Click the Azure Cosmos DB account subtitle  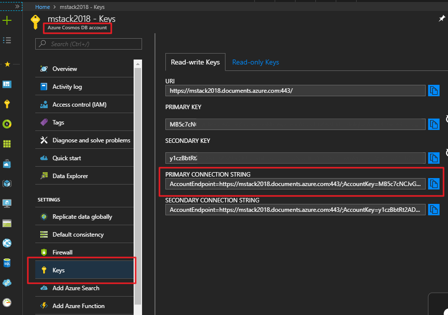point(77,28)
